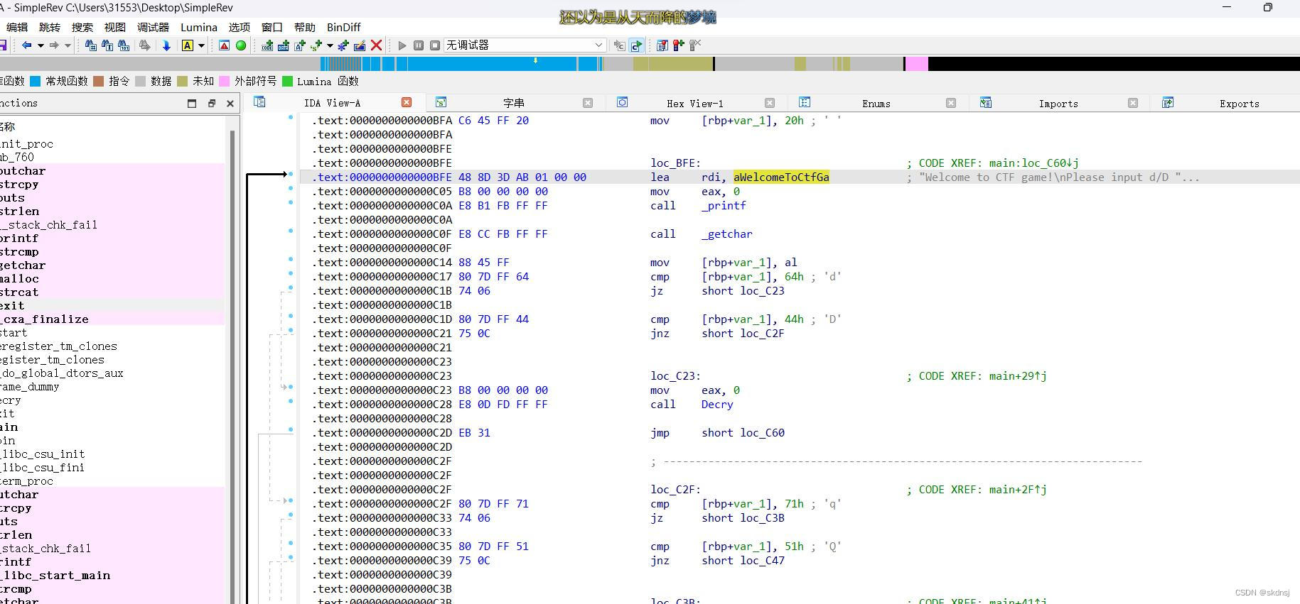Image resolution: width=1300 pixels, height=604 pixels.
Task: Click the 常规函数 blue legend swatch
Action: point(35,81)
